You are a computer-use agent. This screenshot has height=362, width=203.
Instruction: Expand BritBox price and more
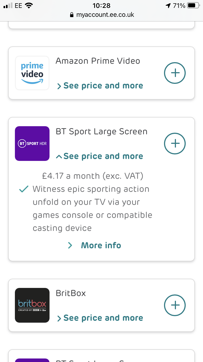[x=100, y=318]
